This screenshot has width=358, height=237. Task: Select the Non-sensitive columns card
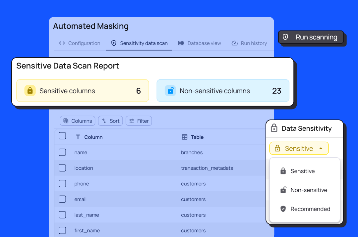[x=223, y=91]
